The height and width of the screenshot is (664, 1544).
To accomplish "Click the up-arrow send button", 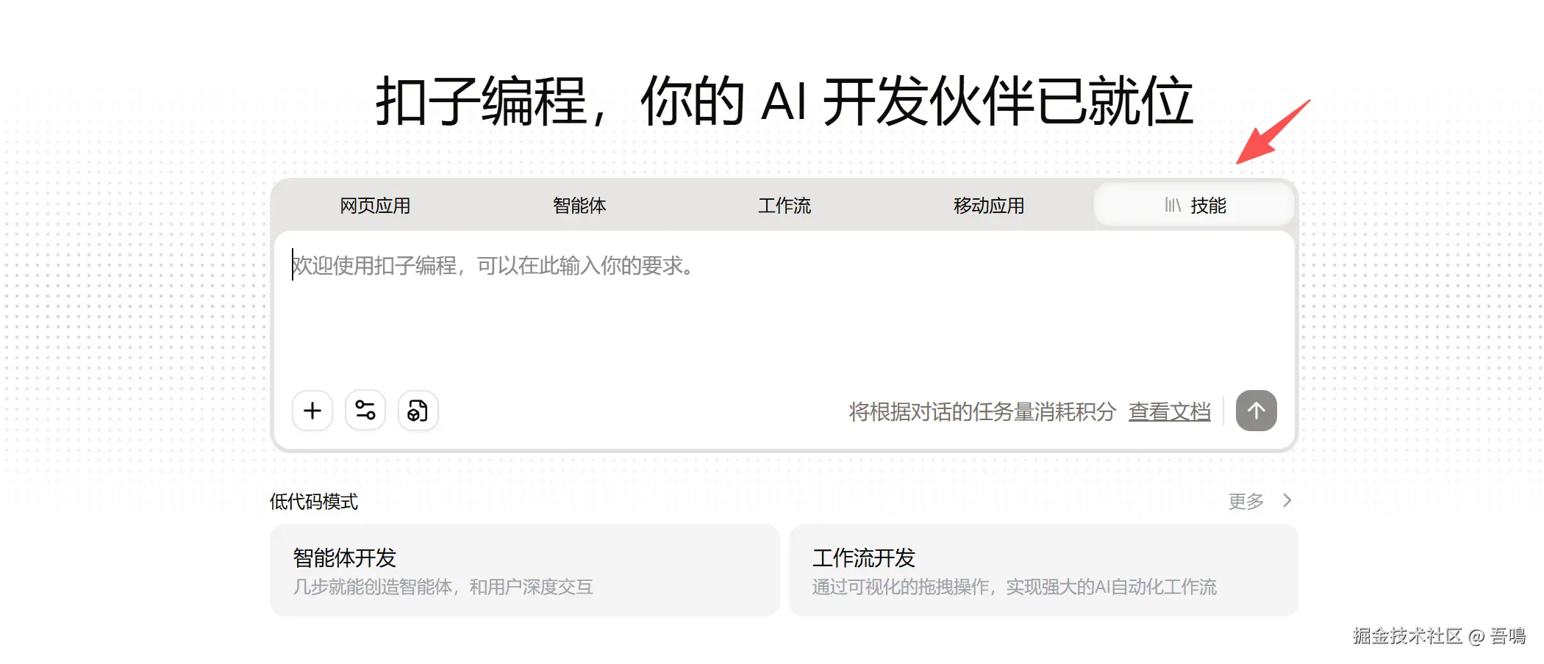I will [1257, 411].
